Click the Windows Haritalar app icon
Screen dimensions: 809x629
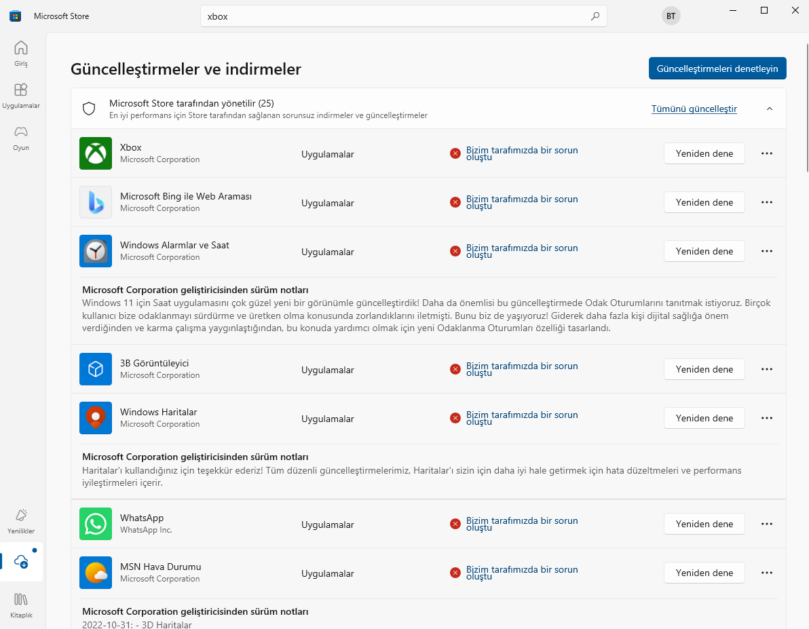pyautogui.click(x=96, y=418)
